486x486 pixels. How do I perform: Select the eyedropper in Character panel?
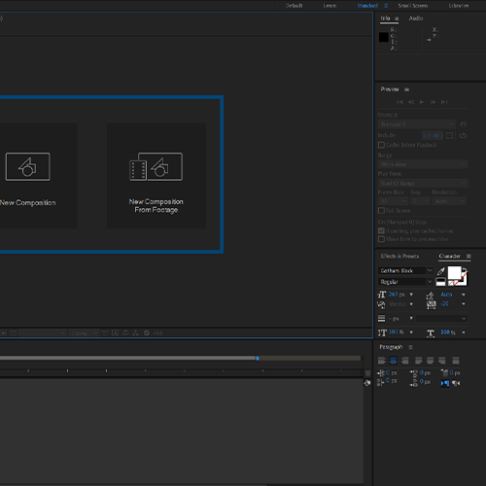click(441, 271)
